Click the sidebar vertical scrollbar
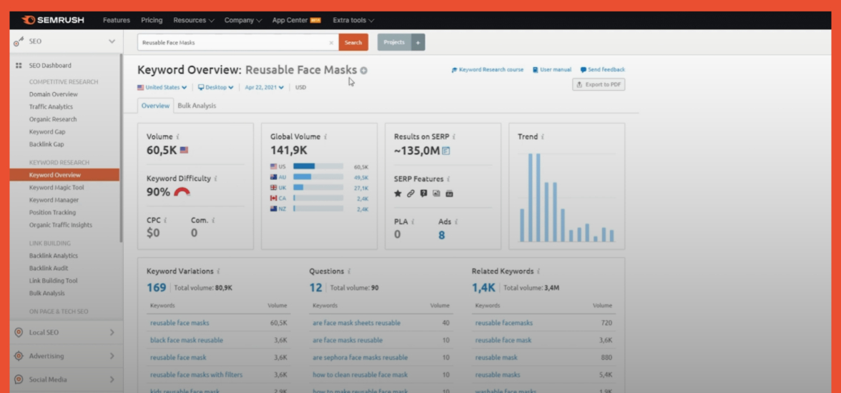The height and width of the screenshot is (393, 841). click(122, 147)
